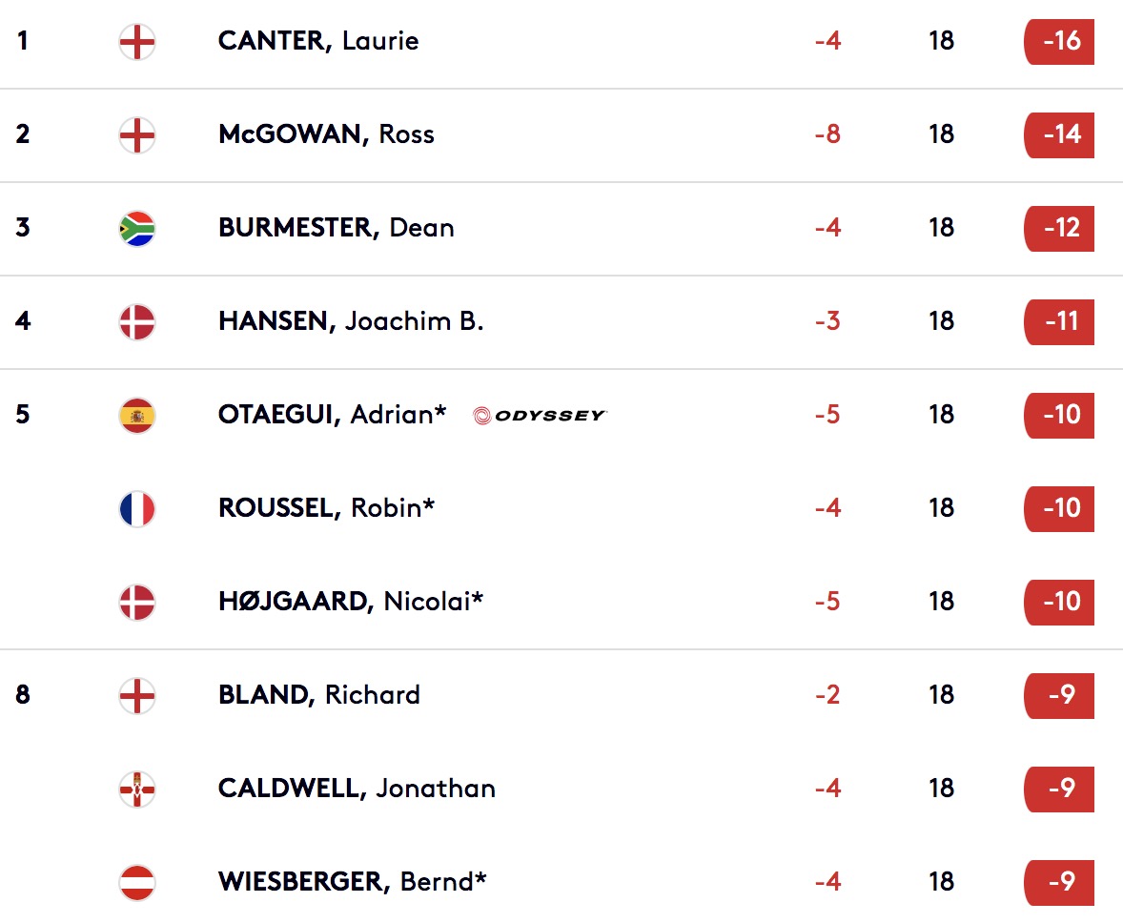Click the Odyssey sponsor logo
The height and width of the screenshot is (923, 1123).
click(540, 416)
